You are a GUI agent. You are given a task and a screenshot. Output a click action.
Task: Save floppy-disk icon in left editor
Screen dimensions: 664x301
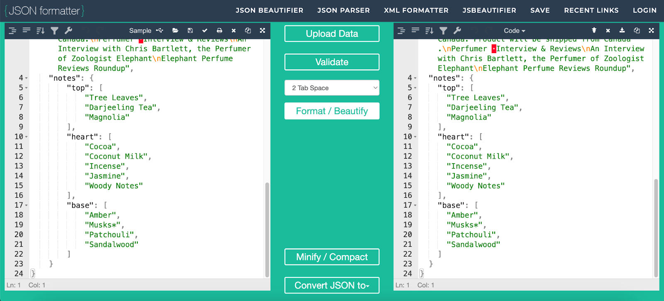pyautogui.click(x=190, y=30)
